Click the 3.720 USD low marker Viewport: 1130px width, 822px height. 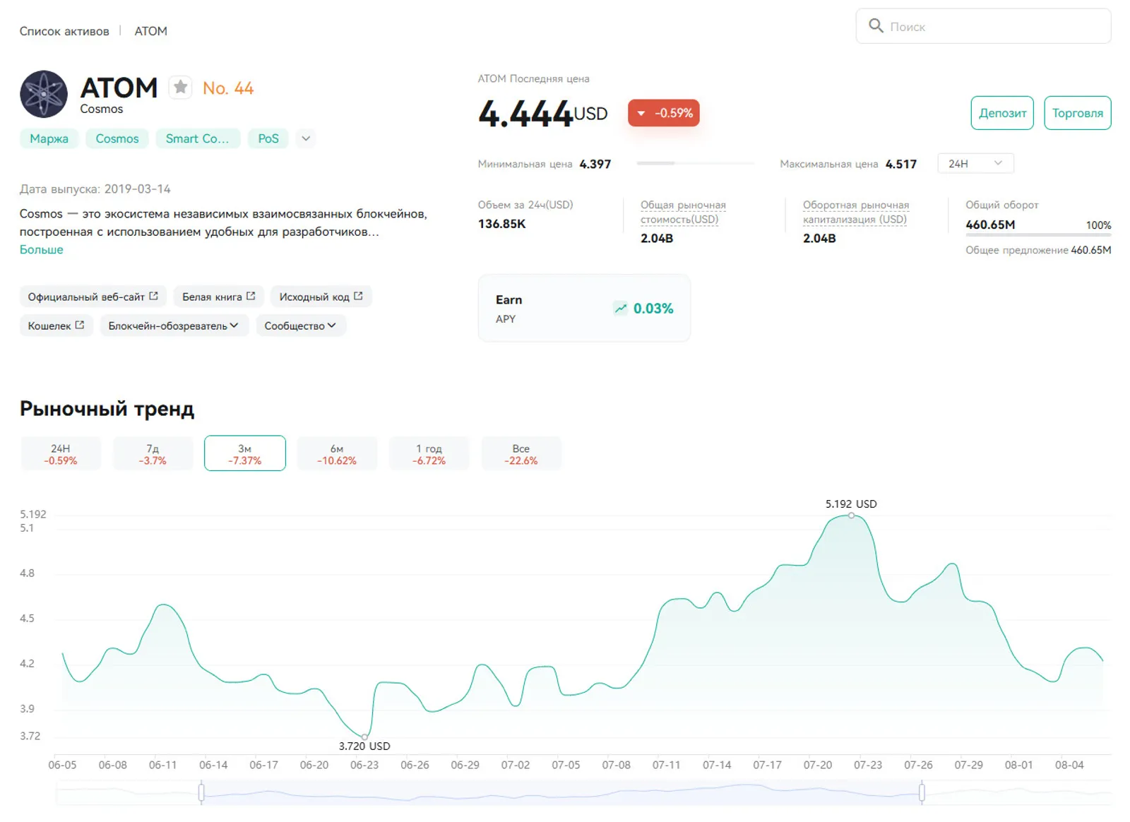364,737
